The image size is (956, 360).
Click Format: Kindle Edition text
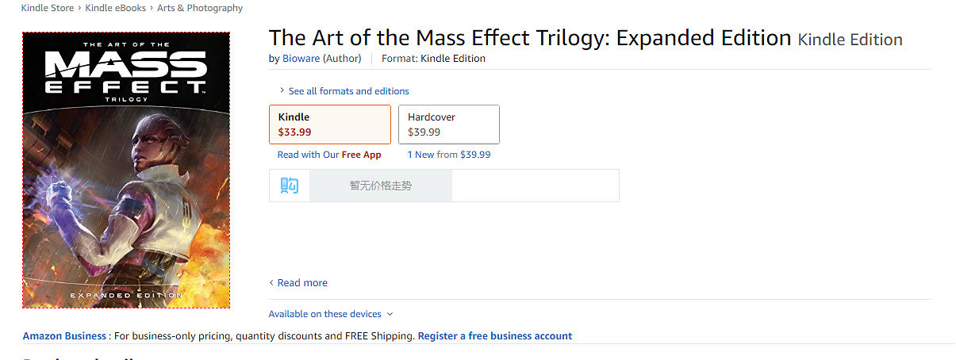433,58
